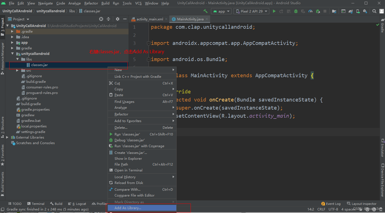Click 'classes.jar' breadcrumb in navigation bar
This screenshot has height=213, width=385.
90,11
